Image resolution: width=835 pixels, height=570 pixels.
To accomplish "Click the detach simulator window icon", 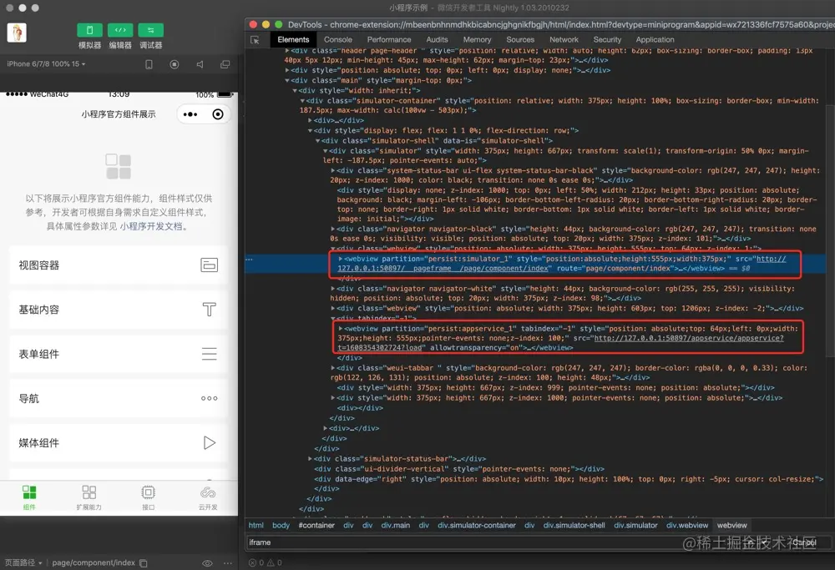I will (225, 64).
